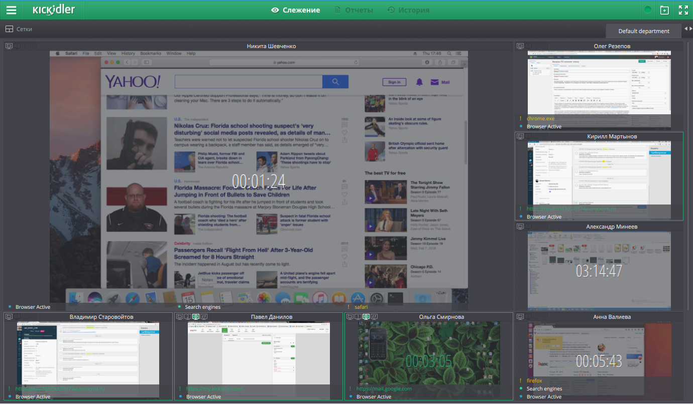Open the hamburger main menu

pyautogui.click(x=11, y=10)
